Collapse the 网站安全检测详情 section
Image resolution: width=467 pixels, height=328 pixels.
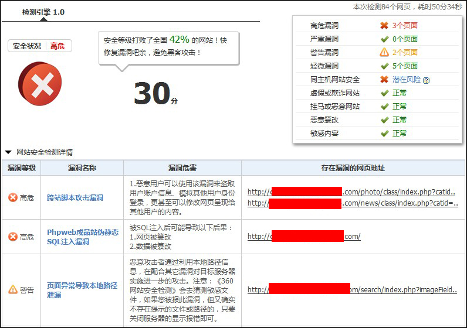pyautogui.click(x=8, y=152)
